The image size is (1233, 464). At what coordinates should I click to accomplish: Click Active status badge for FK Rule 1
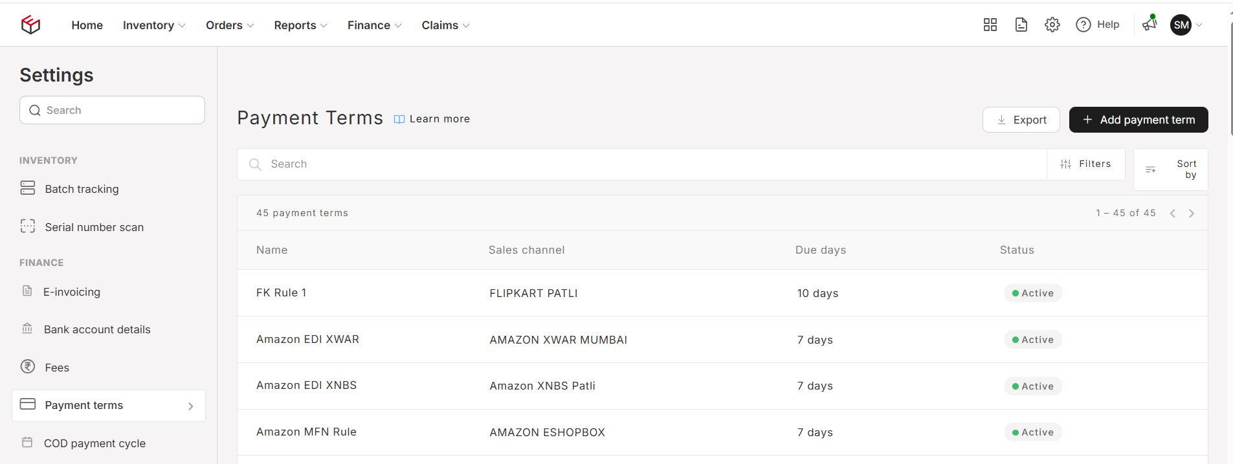click(x=1033, y=293)
